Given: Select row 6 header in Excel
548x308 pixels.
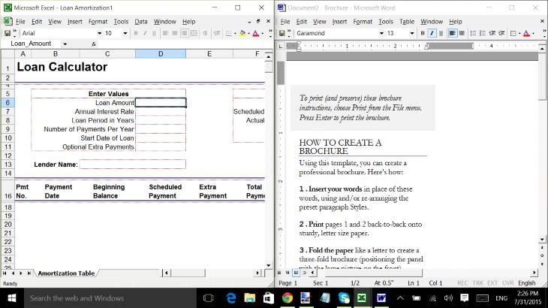Looking at the screenshot, I should point(8,102).
